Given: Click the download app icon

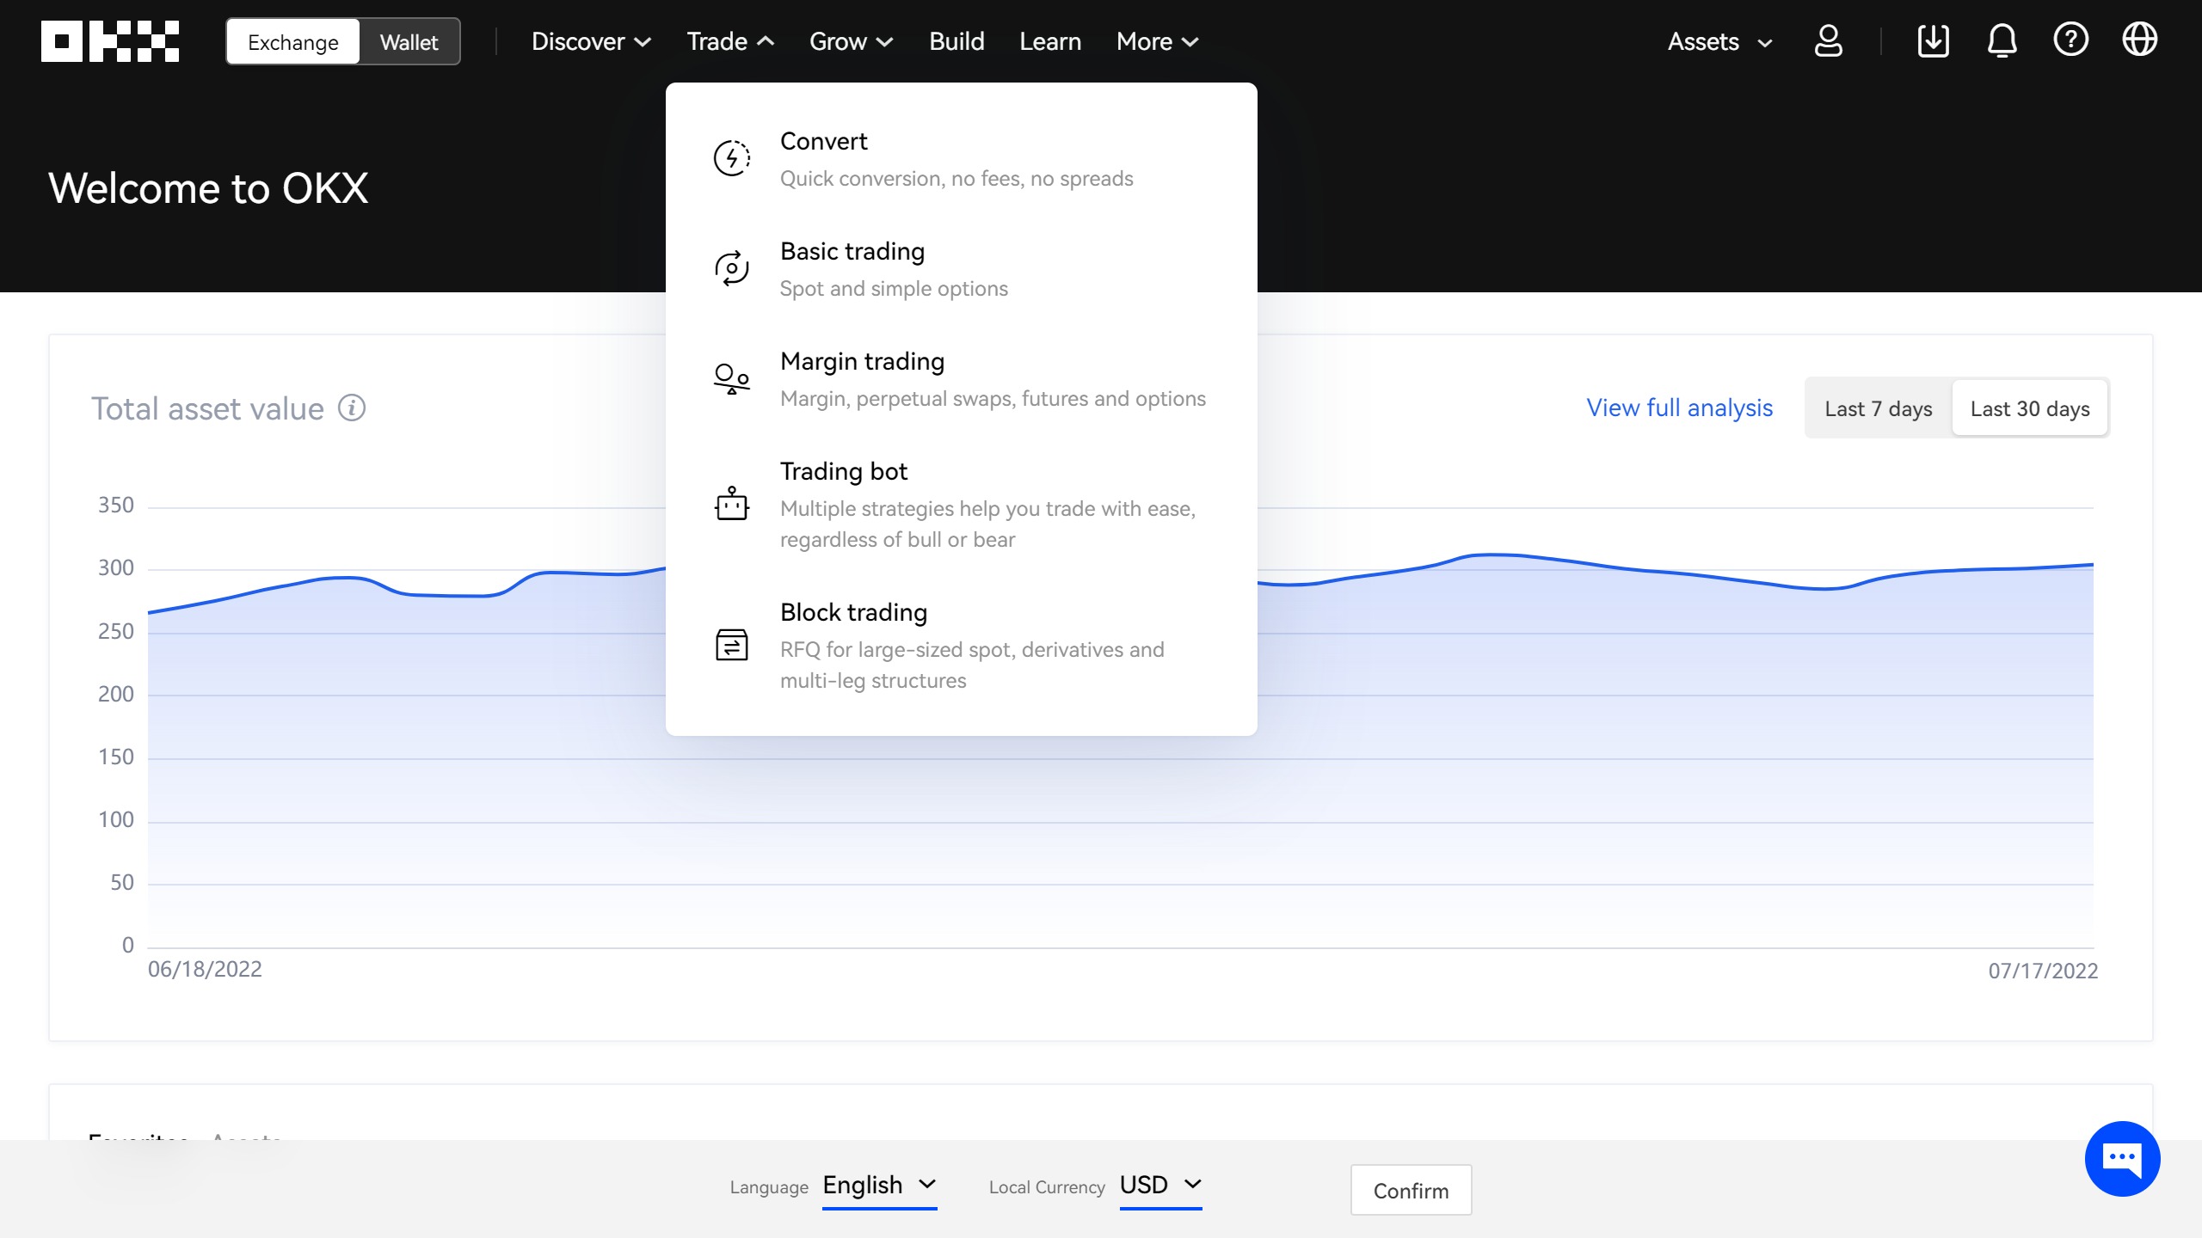Looking at the screenshot, I should (x=1933, y=40).
